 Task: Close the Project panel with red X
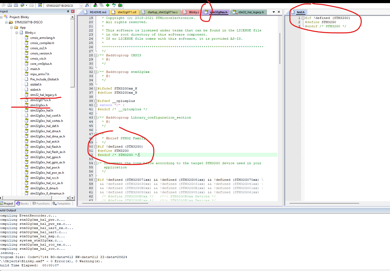coord(73,11)
